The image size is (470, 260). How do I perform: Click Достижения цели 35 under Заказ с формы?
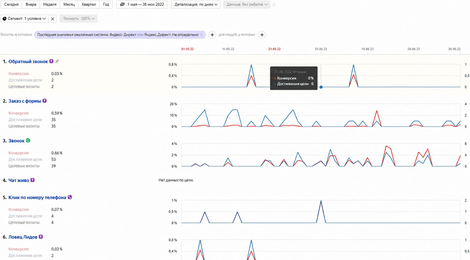pos(53,120)
